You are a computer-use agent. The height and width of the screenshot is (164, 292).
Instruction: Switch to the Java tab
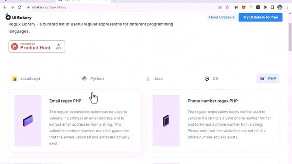(x=155, y=79)
